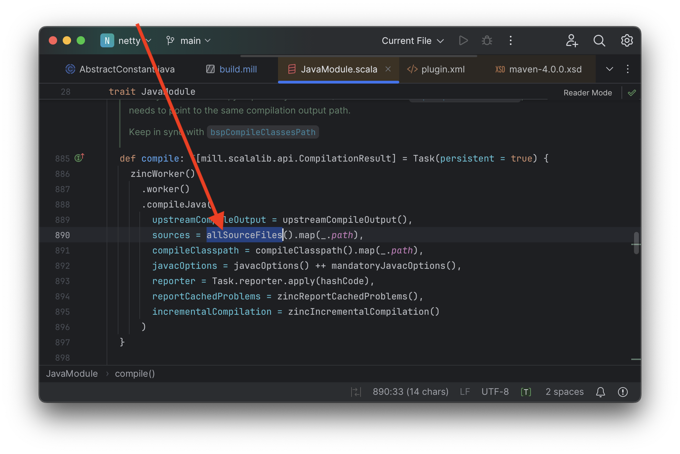680x454 pixels.
Task: Click the inspections checkmark widget above the editor
Action: tap(632, 92)
